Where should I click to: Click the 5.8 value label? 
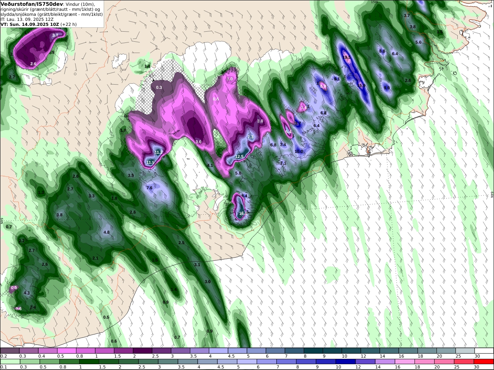pos(238,173)
